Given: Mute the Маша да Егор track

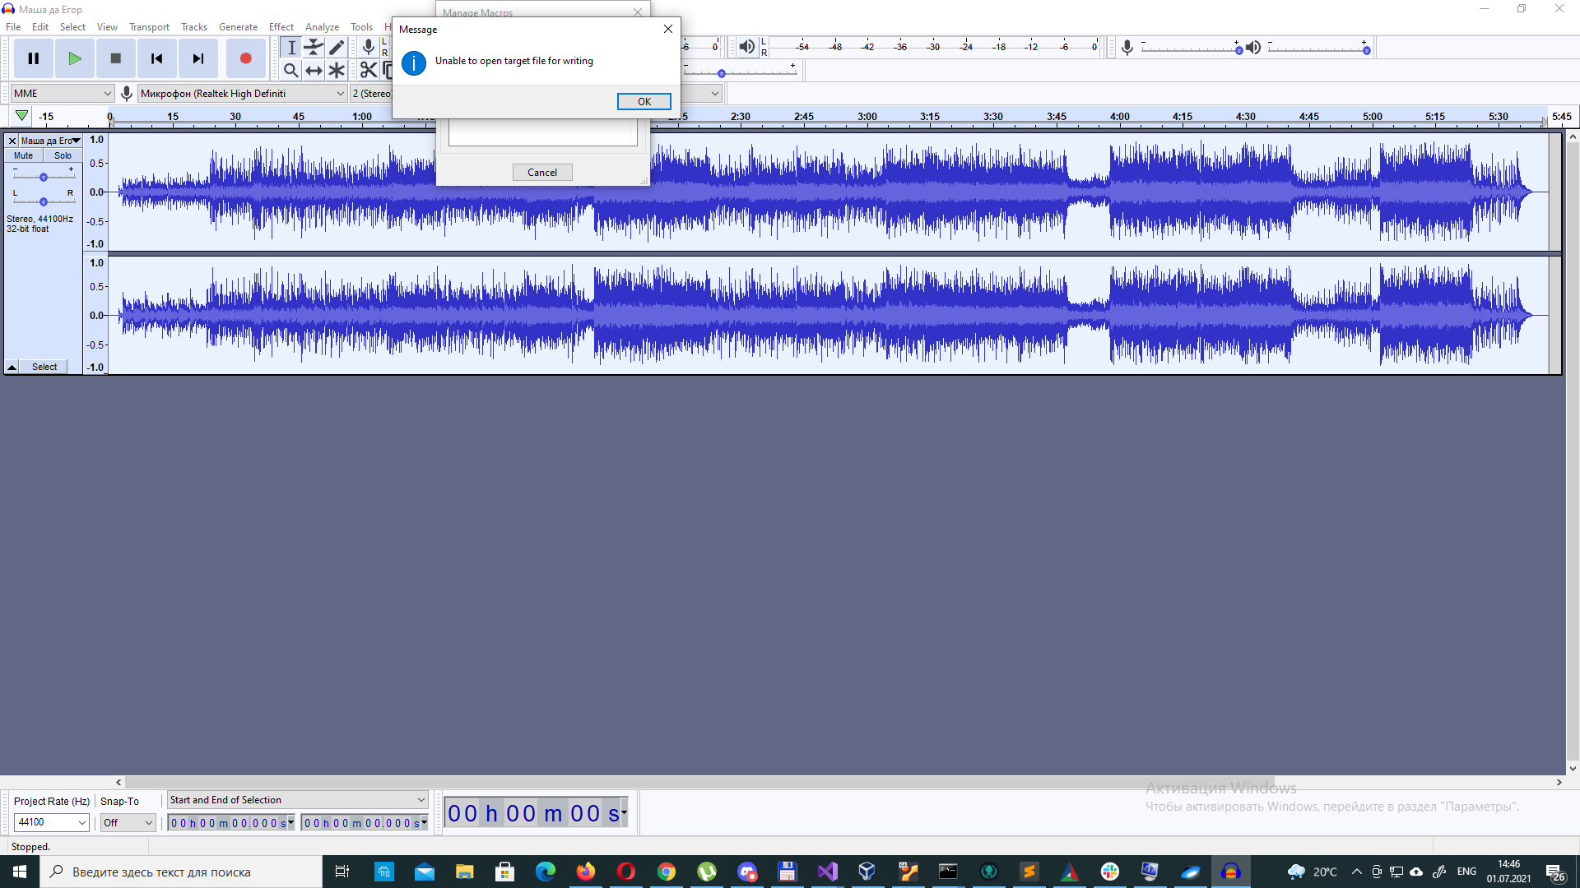Looking at the screenshot, I should point(22,155).
